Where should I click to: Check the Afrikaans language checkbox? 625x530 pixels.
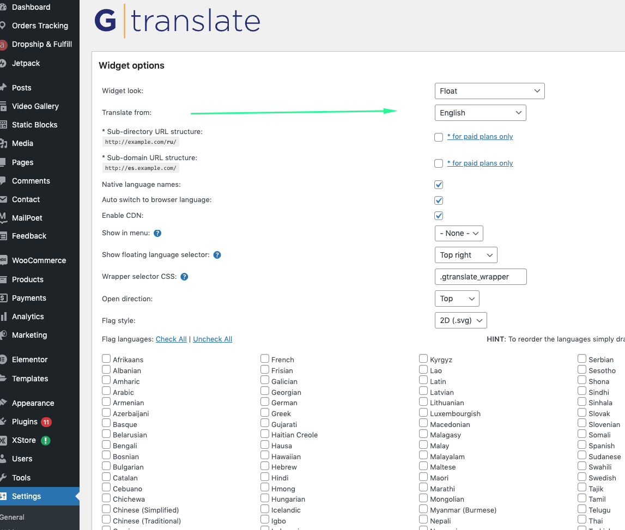(106, 358)
